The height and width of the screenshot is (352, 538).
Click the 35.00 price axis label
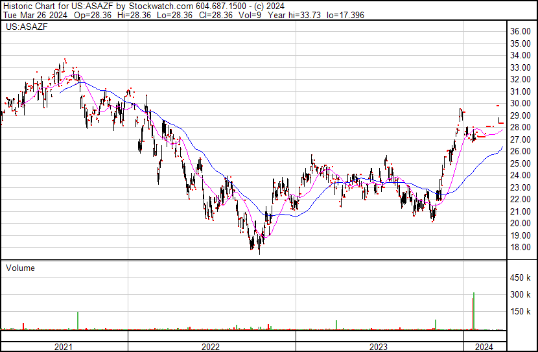pyautogui.click(x=520, y=43)
